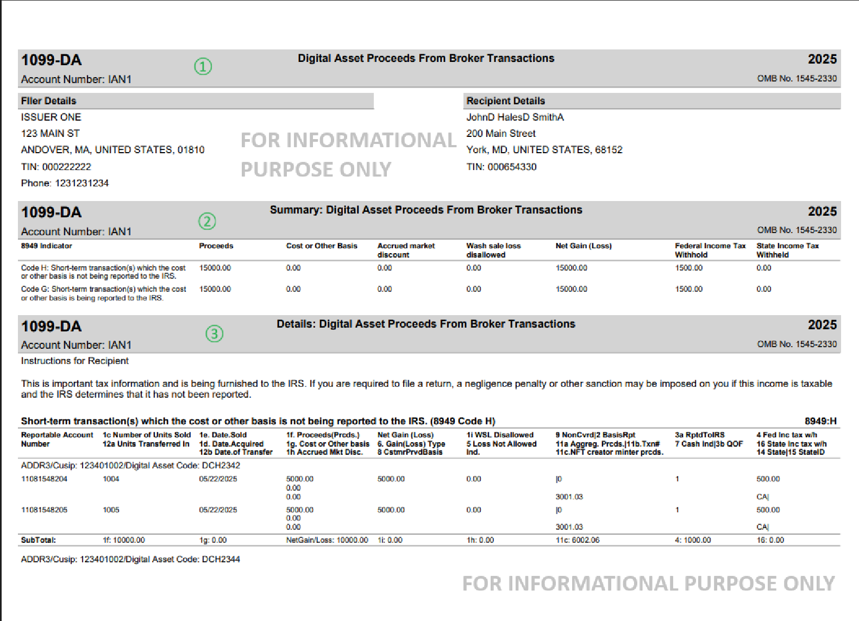Viewport: 859px width, 621px height.
Task: Select the Digital Asset Code DCH2344 line
Action: click(130, 559)
